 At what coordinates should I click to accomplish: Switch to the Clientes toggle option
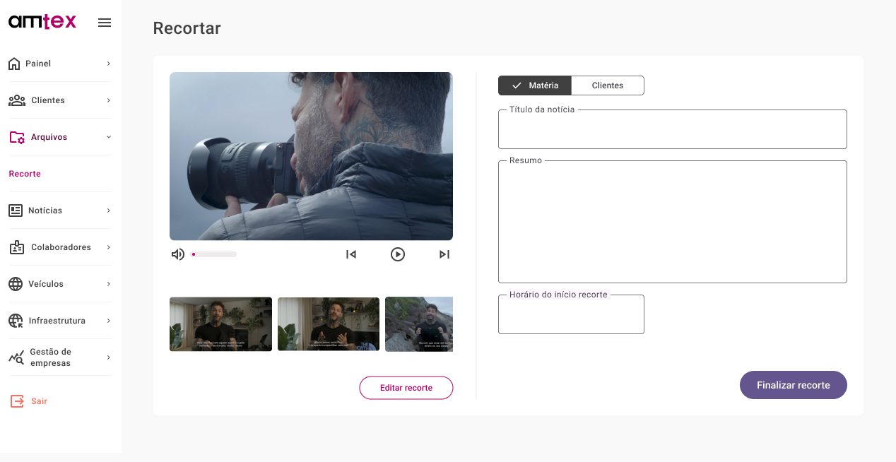coord(607,85)
